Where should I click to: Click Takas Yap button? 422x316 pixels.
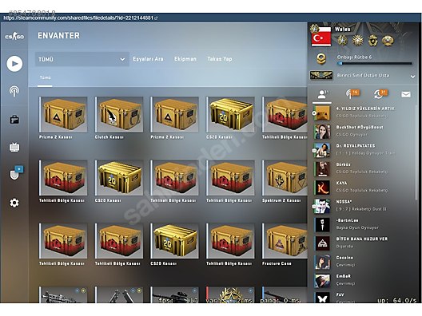click(220, 59)
